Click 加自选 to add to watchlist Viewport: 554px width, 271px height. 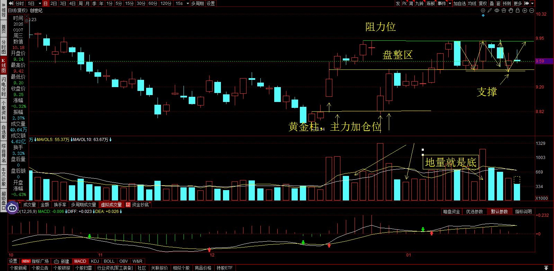tap(459, 3)
